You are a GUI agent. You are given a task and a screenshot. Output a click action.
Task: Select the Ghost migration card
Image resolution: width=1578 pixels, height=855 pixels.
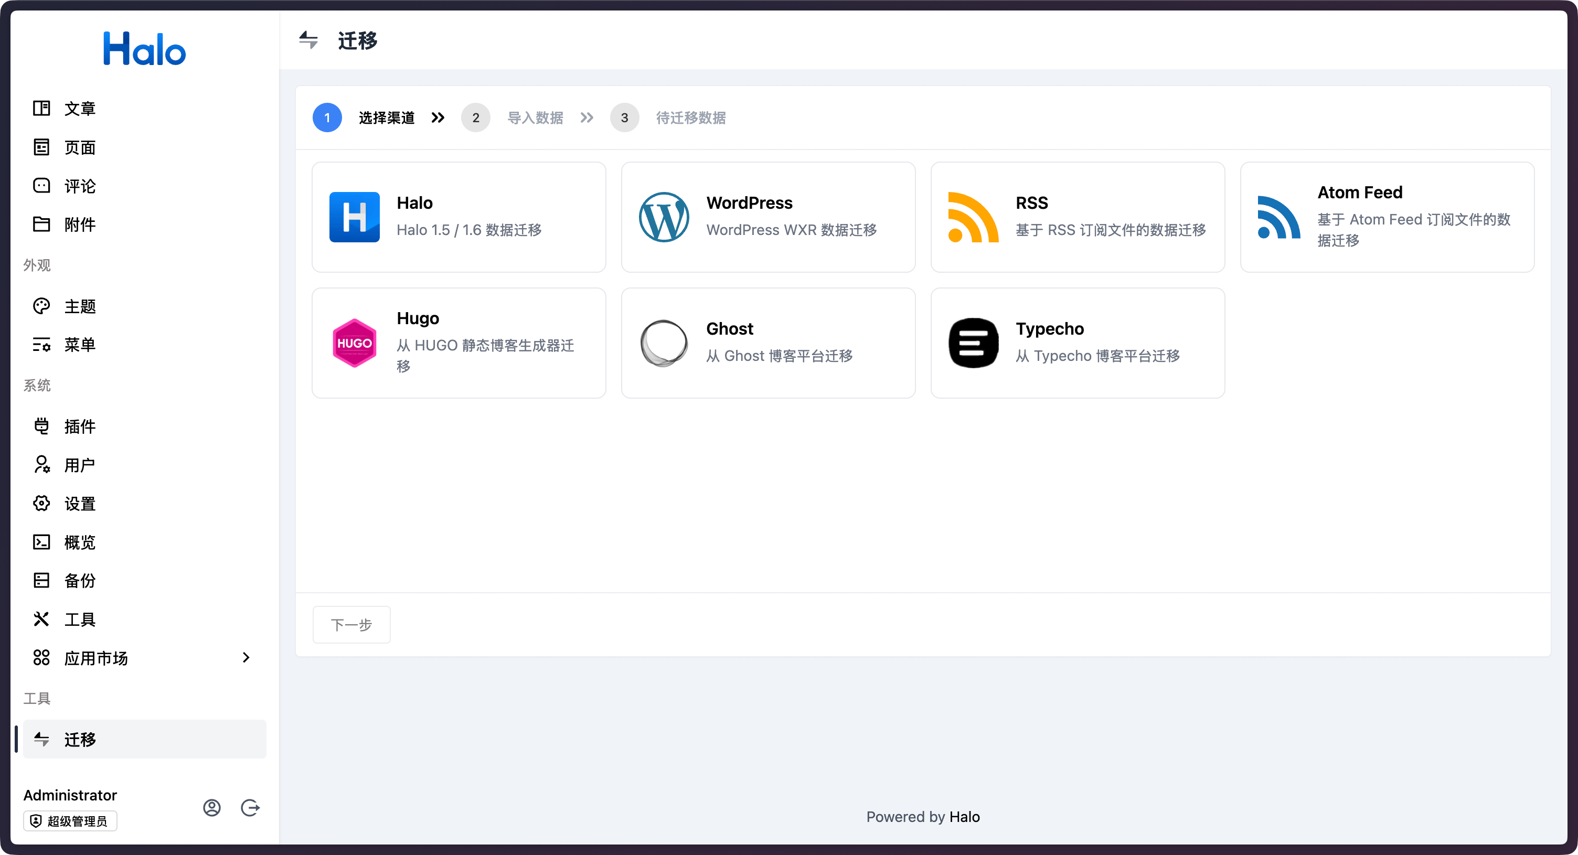[767, 343]
